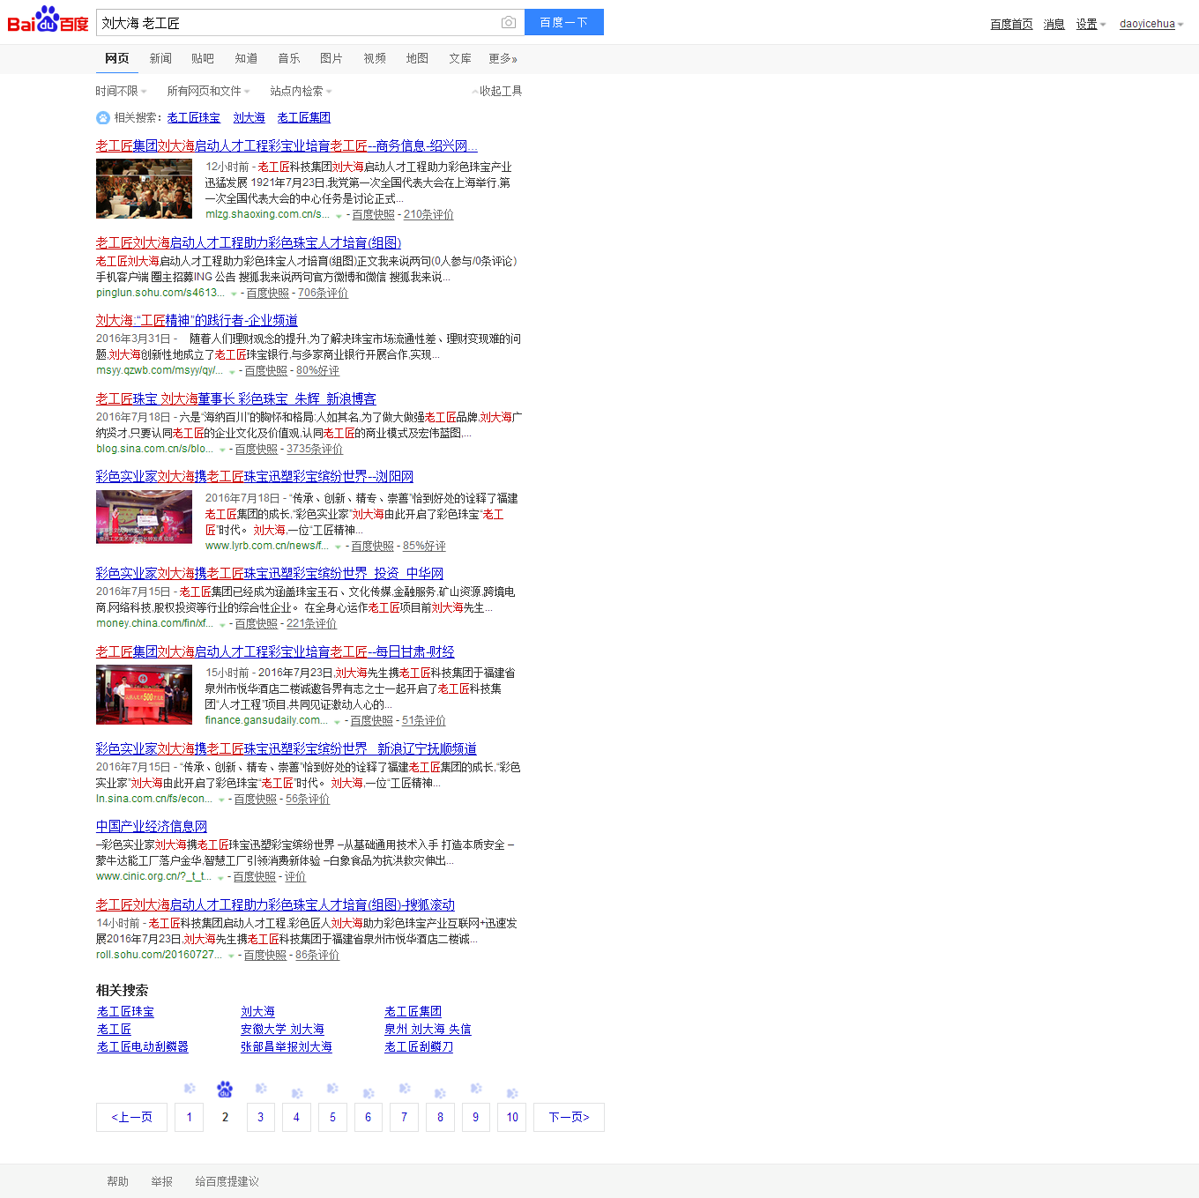The width and height of the screenshot is (1199, 1198).
Task: Open the 85%好评 rating link
Action: [424, 546]
